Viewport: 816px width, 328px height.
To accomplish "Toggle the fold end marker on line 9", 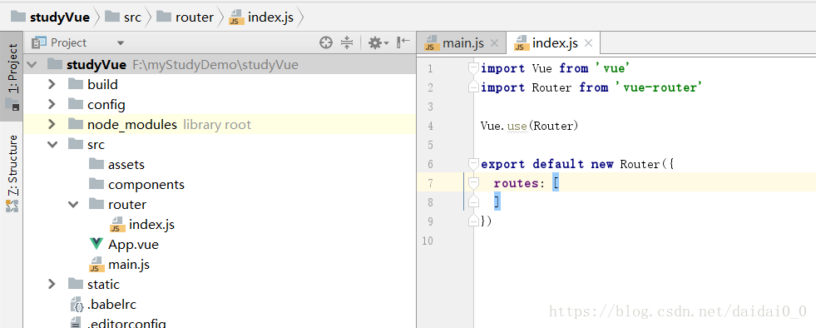I will (473, 221).
